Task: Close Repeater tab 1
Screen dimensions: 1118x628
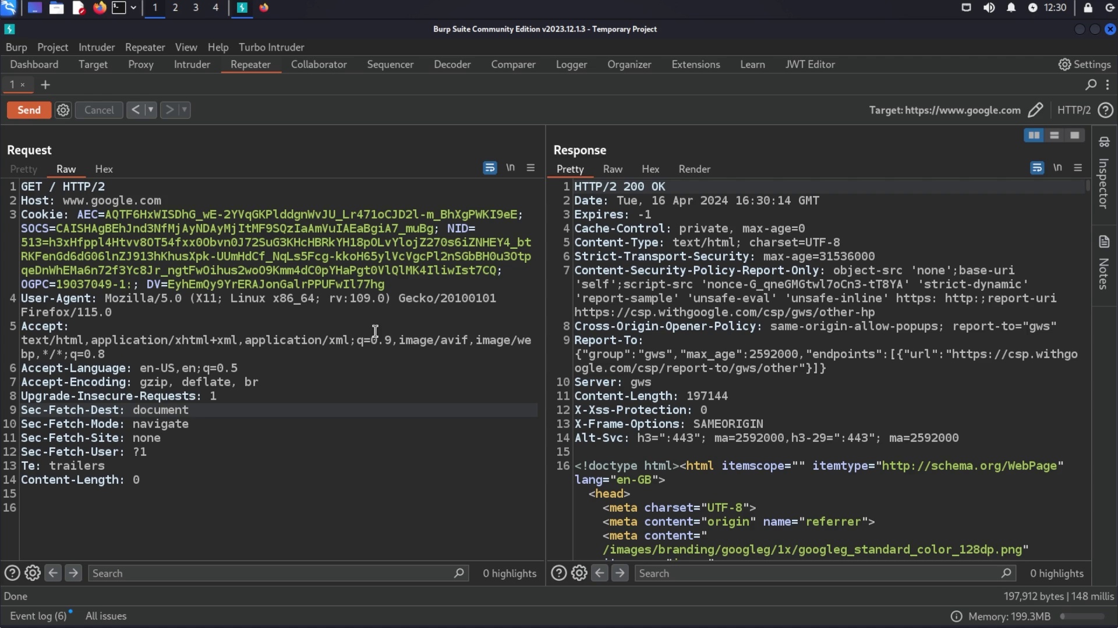Action: 23,85
